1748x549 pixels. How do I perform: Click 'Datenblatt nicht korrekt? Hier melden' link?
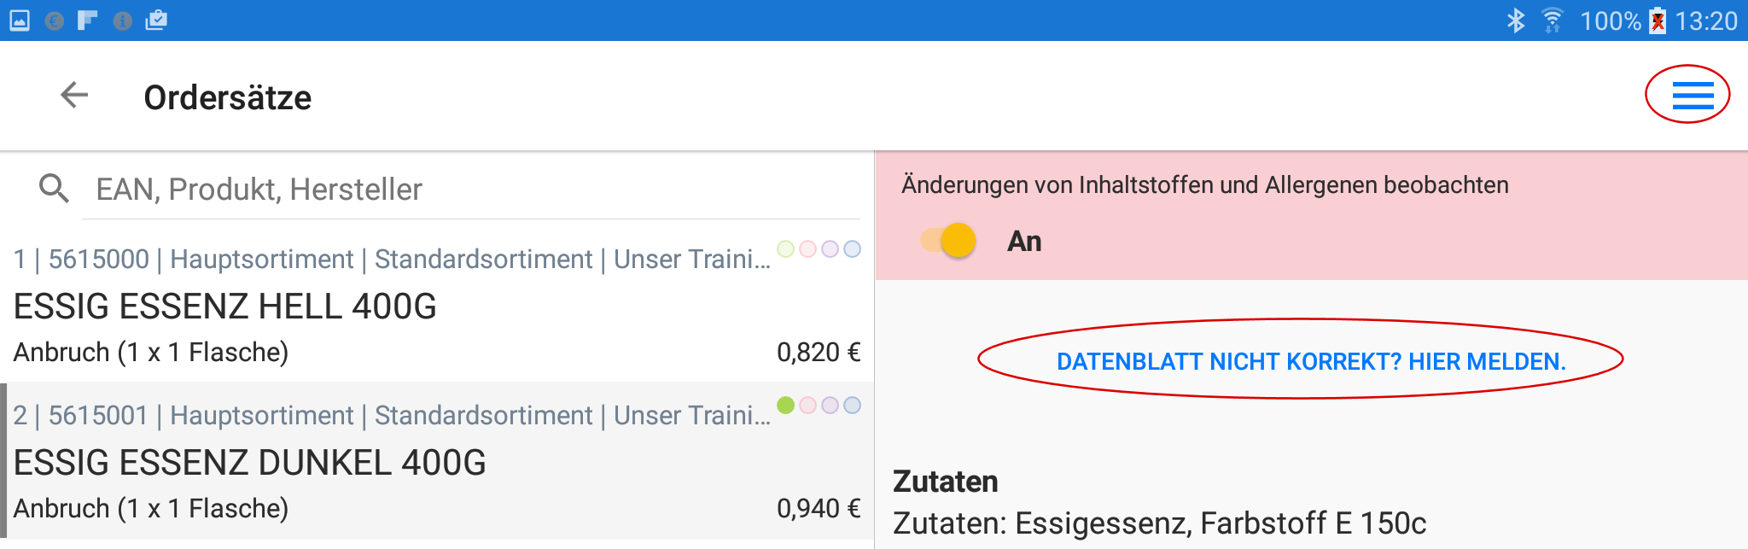point(1311,362)
